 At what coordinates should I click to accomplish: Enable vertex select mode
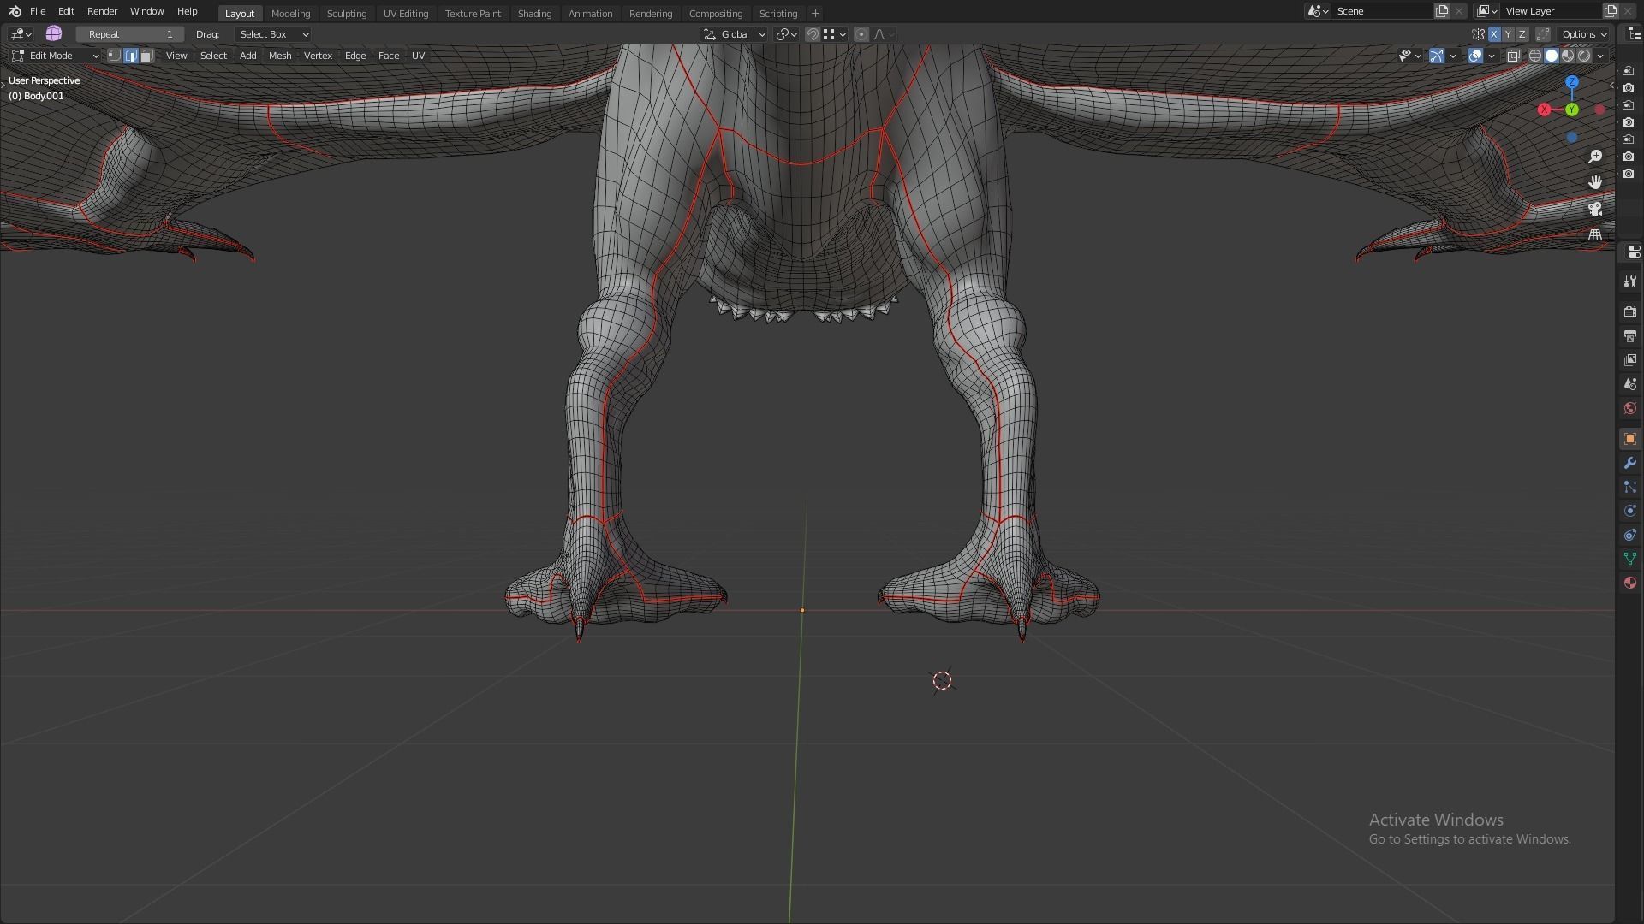point(114,56)
